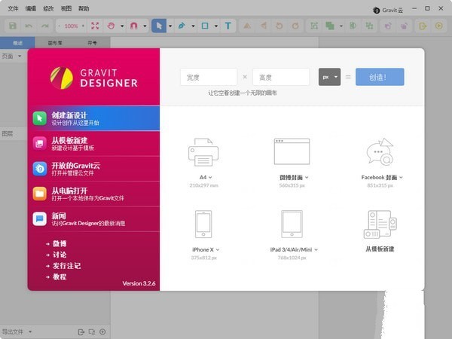
Task: Select the Rectangle shape tool
Action: (205, 26)
